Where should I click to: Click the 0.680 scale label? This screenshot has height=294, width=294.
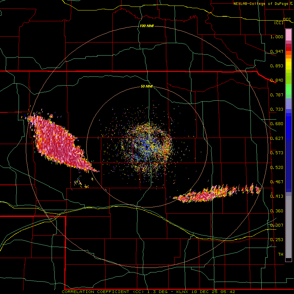[x=277, y=124]
